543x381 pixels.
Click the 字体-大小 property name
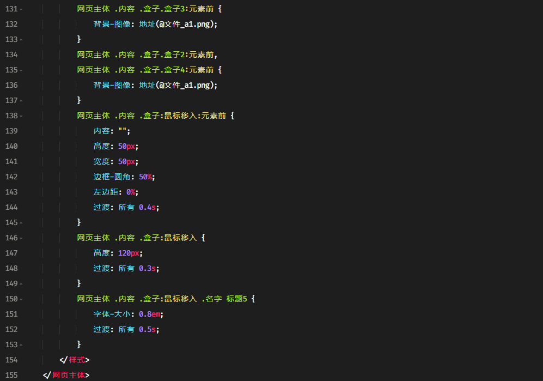pyautogui.click(x=112, y=314)
